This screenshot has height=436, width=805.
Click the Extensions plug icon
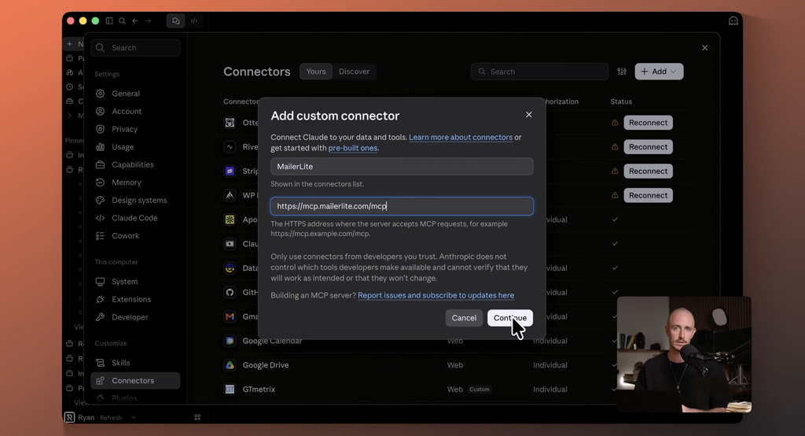pyautogui.click(x=100, y=299)
